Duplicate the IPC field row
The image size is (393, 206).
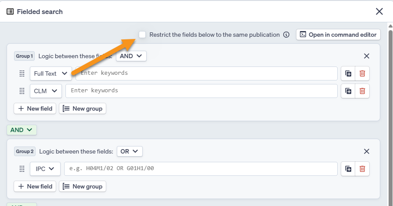pos(348,169)
